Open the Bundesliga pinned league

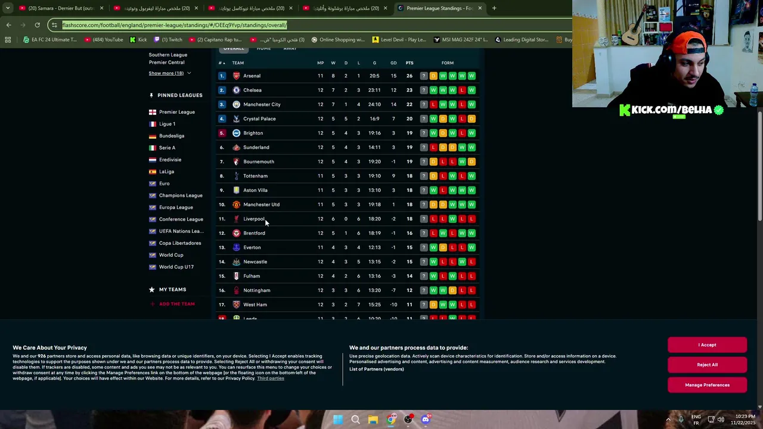(x=172, y=136)
